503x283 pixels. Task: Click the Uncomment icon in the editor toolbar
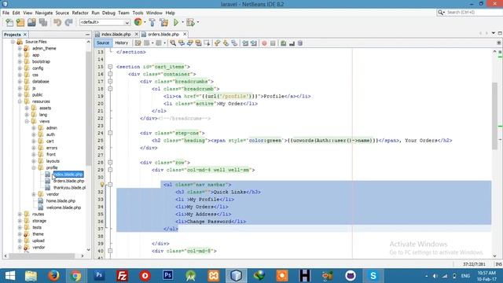coord(292,43)
